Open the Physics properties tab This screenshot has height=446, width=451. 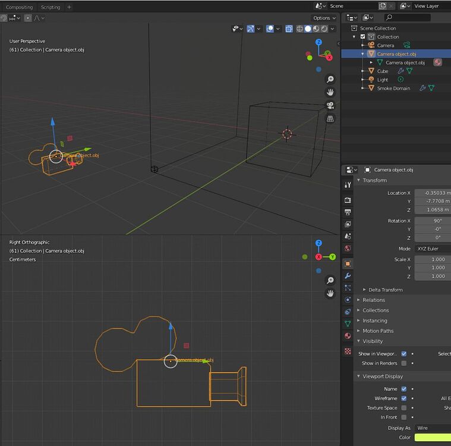pyautogui.click(x=348, y=300)
